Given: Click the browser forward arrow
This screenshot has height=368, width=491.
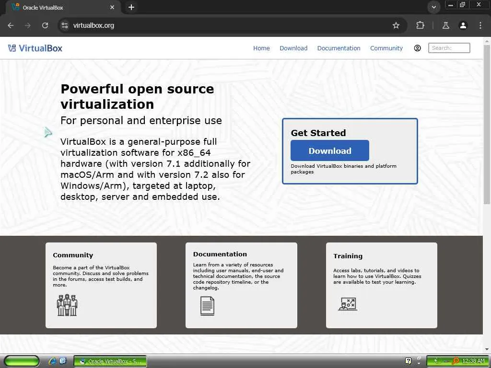Looking at the screenshot, I should 28,25.
